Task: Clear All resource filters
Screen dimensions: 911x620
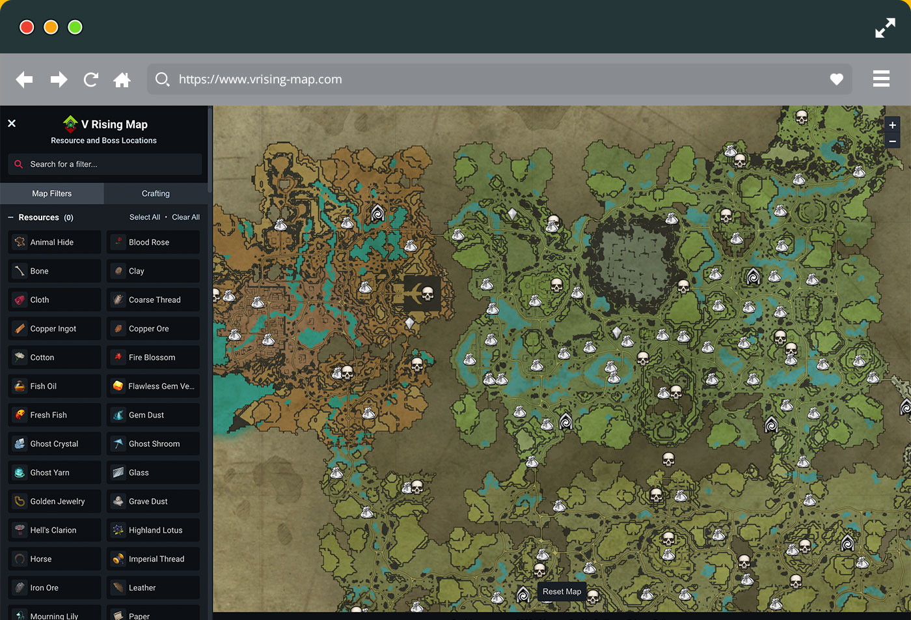Action: point(185,218)
